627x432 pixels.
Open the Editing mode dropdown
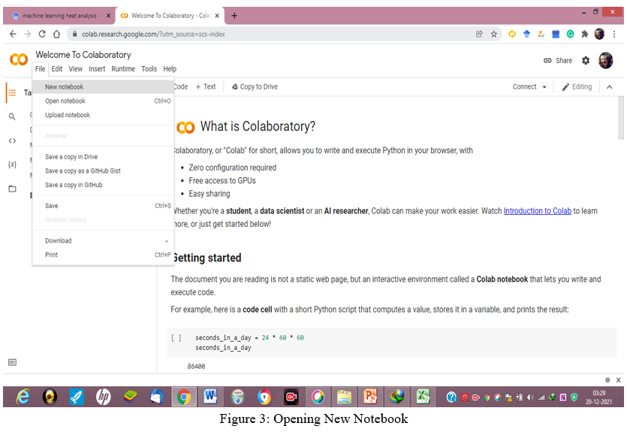tap(577, 87)
